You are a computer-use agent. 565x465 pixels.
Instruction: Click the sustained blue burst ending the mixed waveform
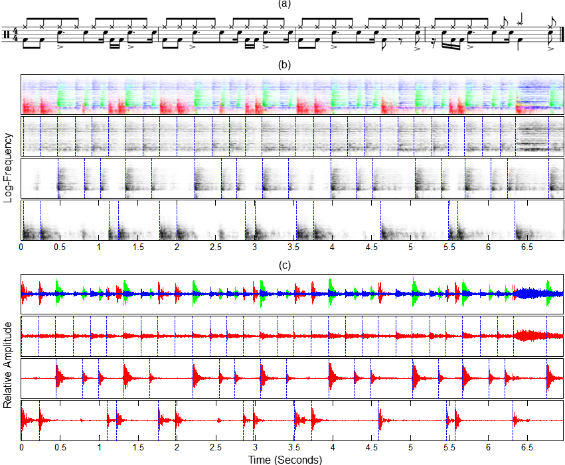click(534, 293)
